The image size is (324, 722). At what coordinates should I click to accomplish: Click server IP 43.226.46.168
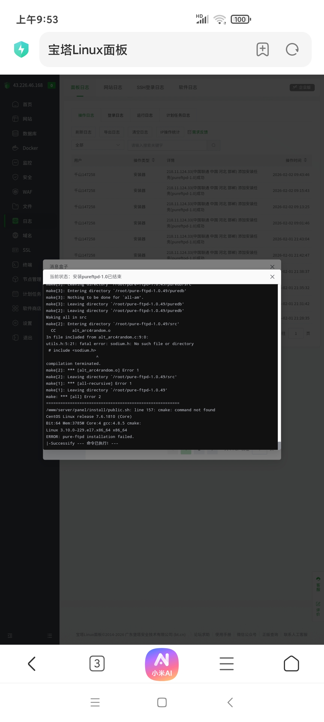coord(28,85)
